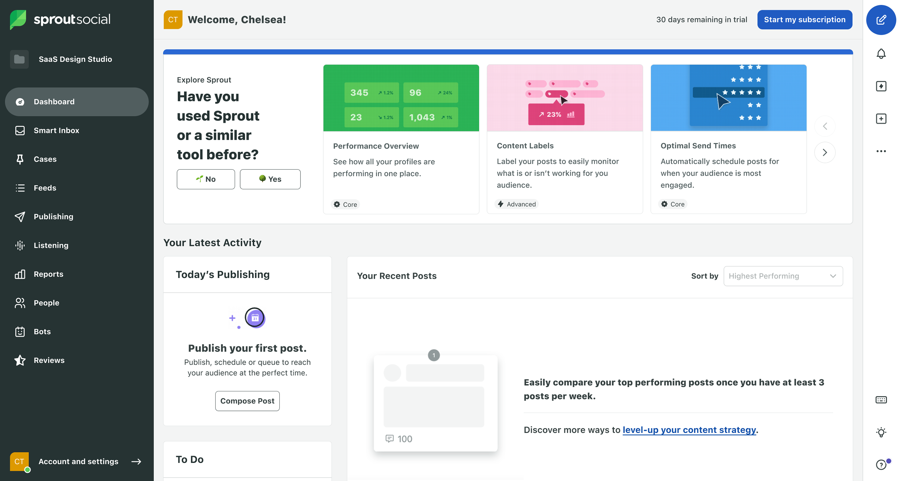Open Reports from the sidebar
The width and height of the screenshot is (900, 481).
point(49,274)
